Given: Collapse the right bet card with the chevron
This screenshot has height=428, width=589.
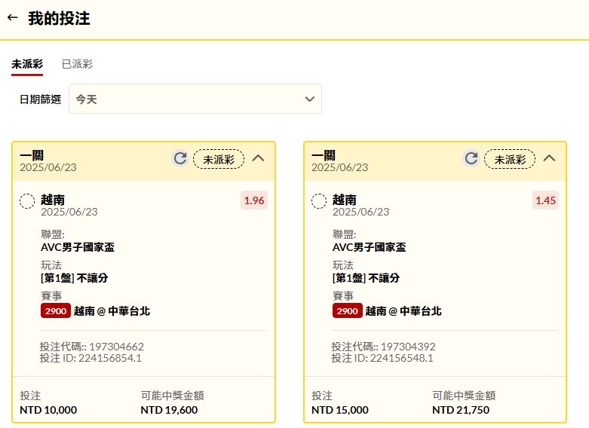Looking at the screenshot, I should [549, 158].
